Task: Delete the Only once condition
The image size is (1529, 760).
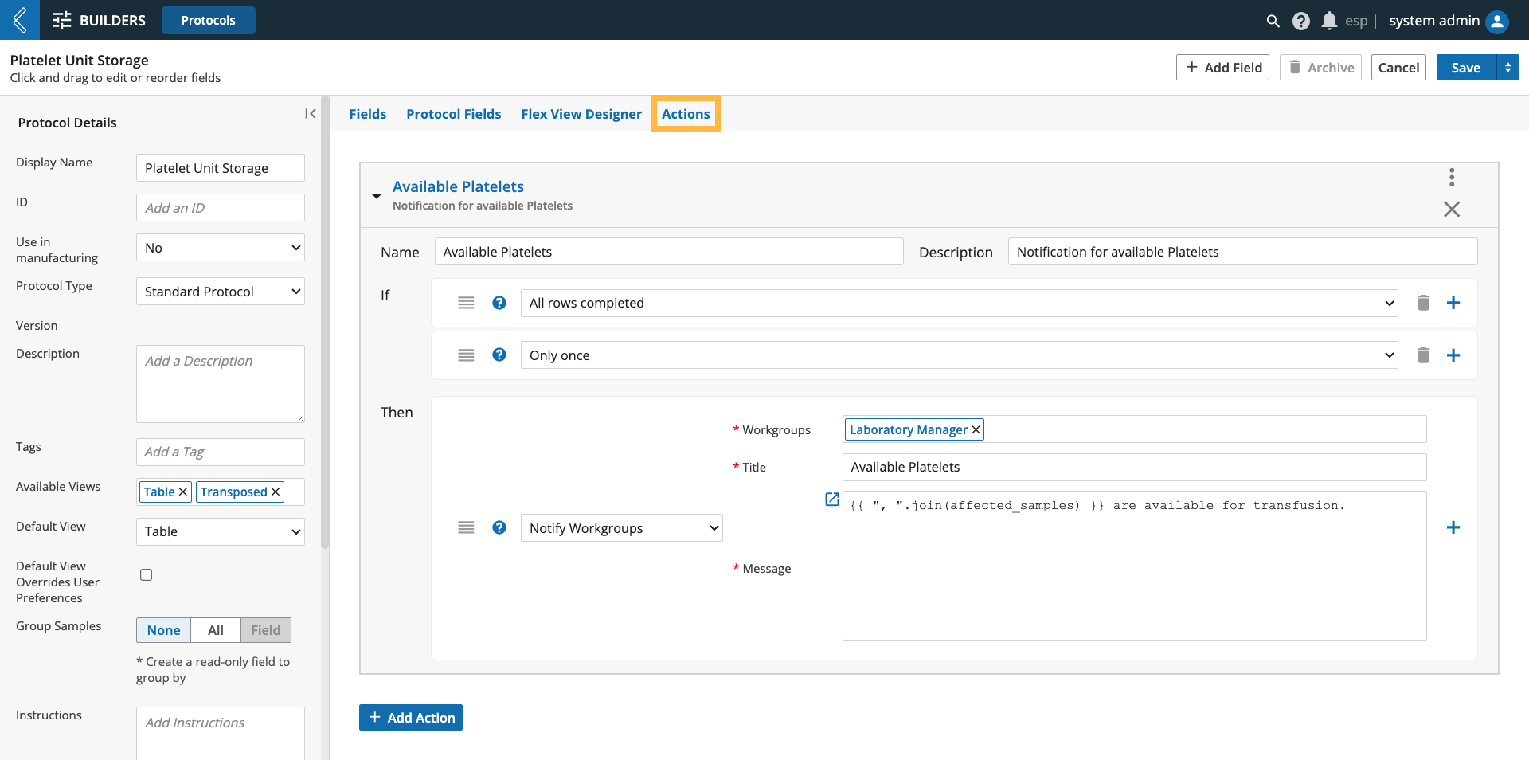Action: [x=1423, y=355]
